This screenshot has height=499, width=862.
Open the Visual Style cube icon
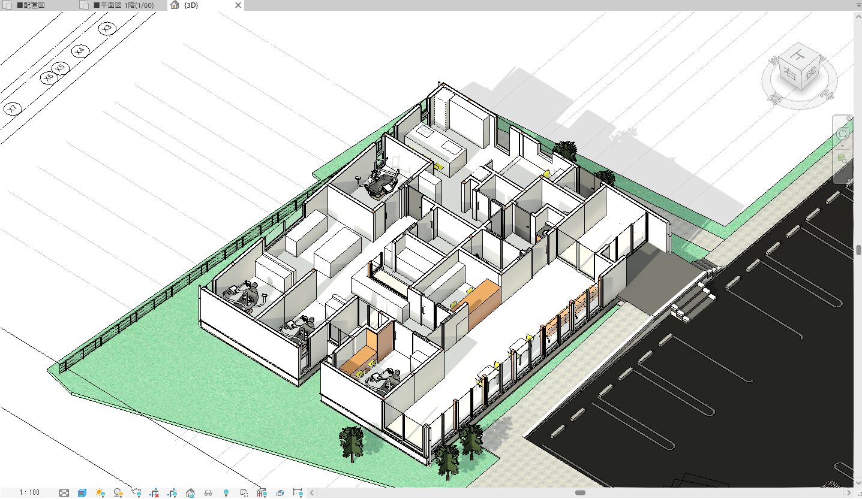point(82,493)
